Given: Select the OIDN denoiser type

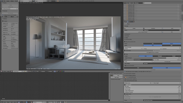Looking at the screenshot, I should tap(167, 68).
